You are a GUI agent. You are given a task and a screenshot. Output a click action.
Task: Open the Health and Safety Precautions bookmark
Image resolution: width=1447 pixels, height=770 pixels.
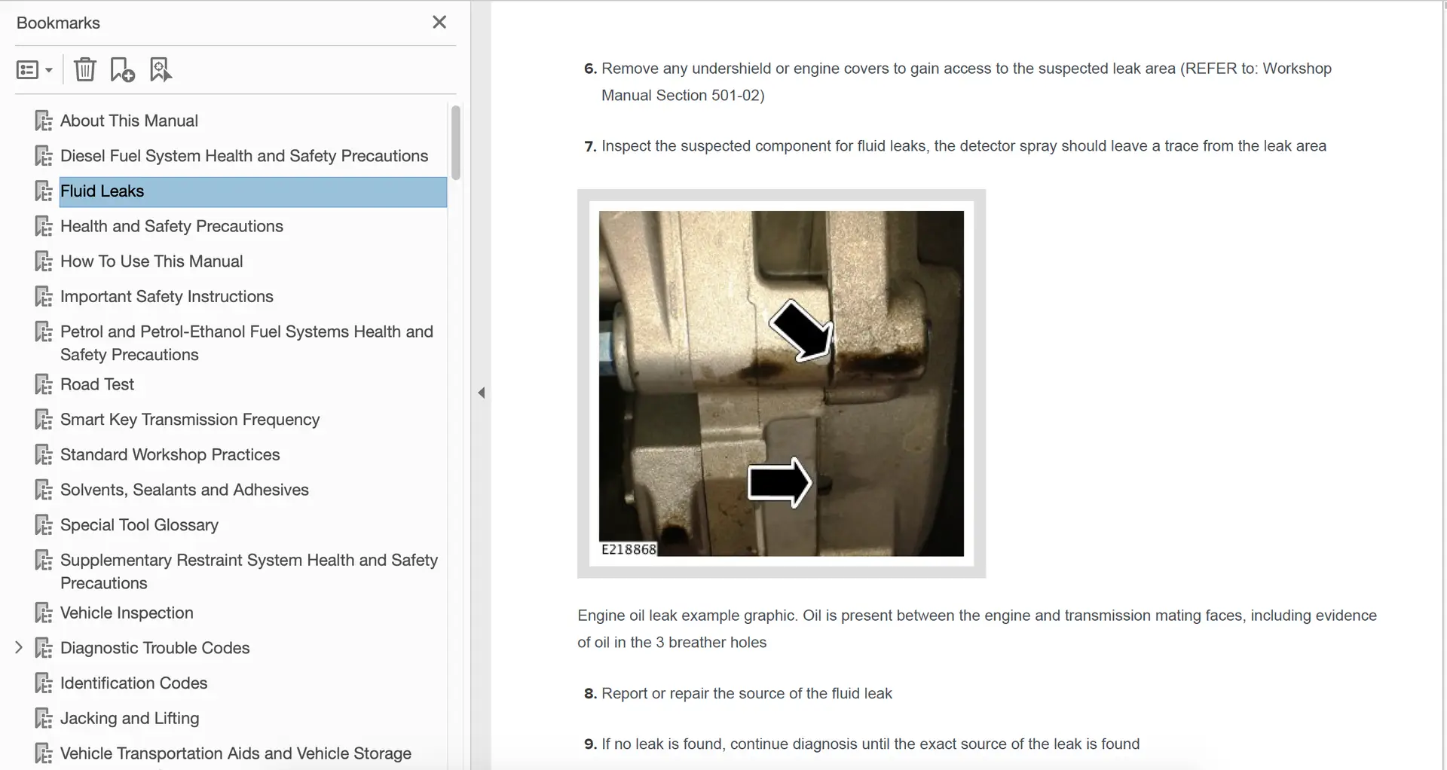click(x=171, y=226)
